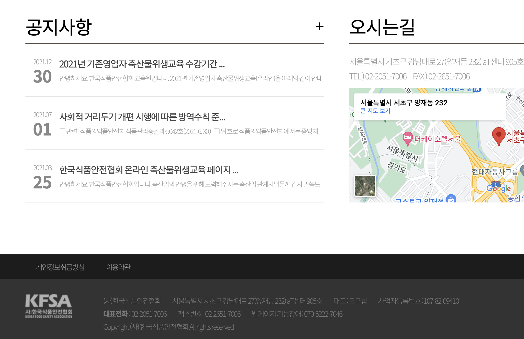524x339 pixels.
Task: Click the 30 date block of first notice
Action: [42, 77]
